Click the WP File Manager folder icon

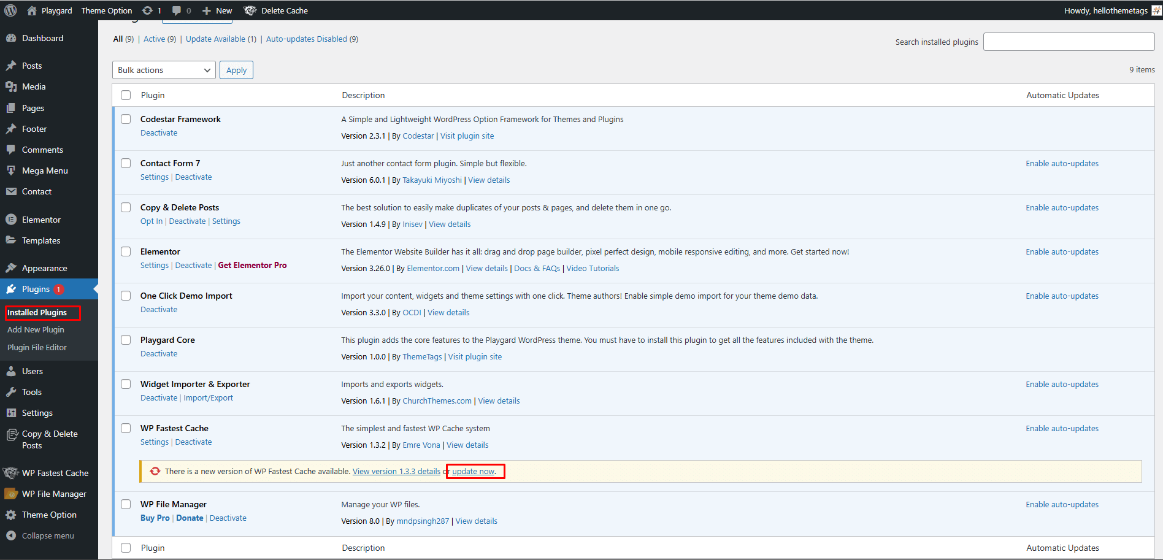[11, 494]
